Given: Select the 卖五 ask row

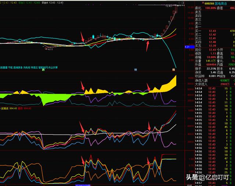Looking at the screenshot, I should pyautogui.click(x=215, y=12).
